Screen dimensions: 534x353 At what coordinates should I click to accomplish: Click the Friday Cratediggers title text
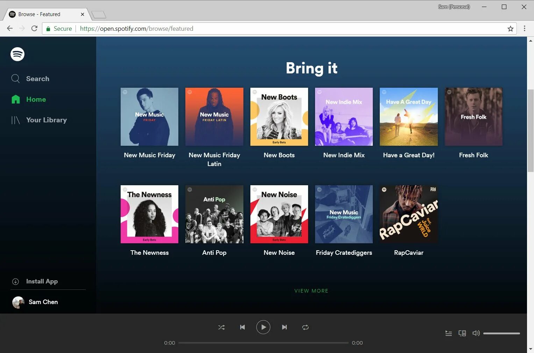coord(344,253)
